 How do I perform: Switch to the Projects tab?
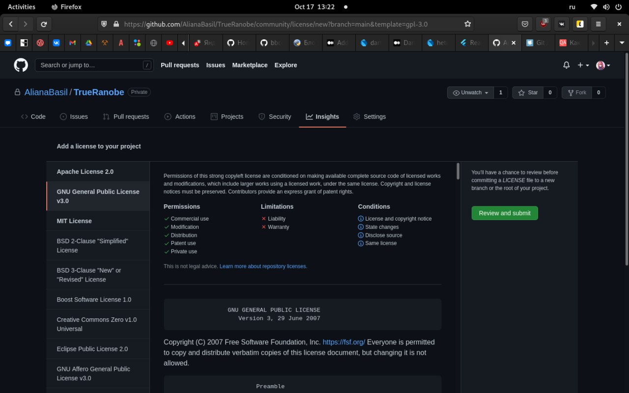coord(227,116)
